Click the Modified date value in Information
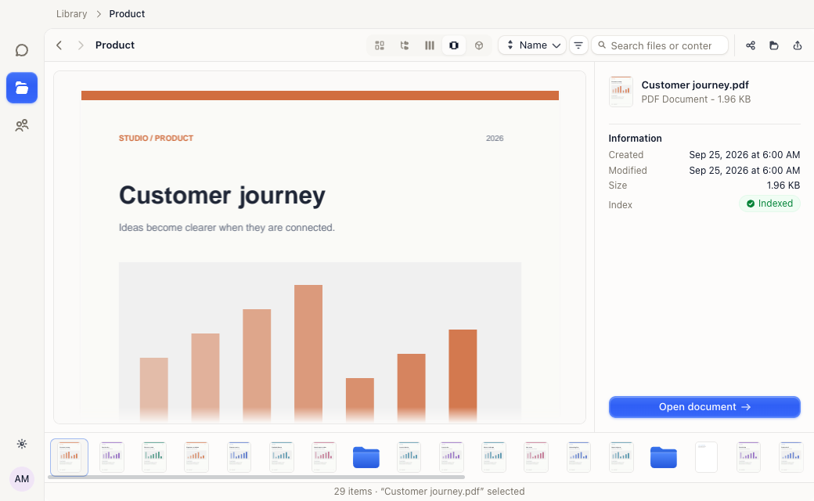Screen dimensions: 814x501 point(744,171)
